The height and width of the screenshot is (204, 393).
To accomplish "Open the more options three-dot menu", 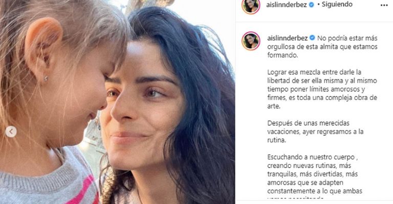I will tap(384, 6).
